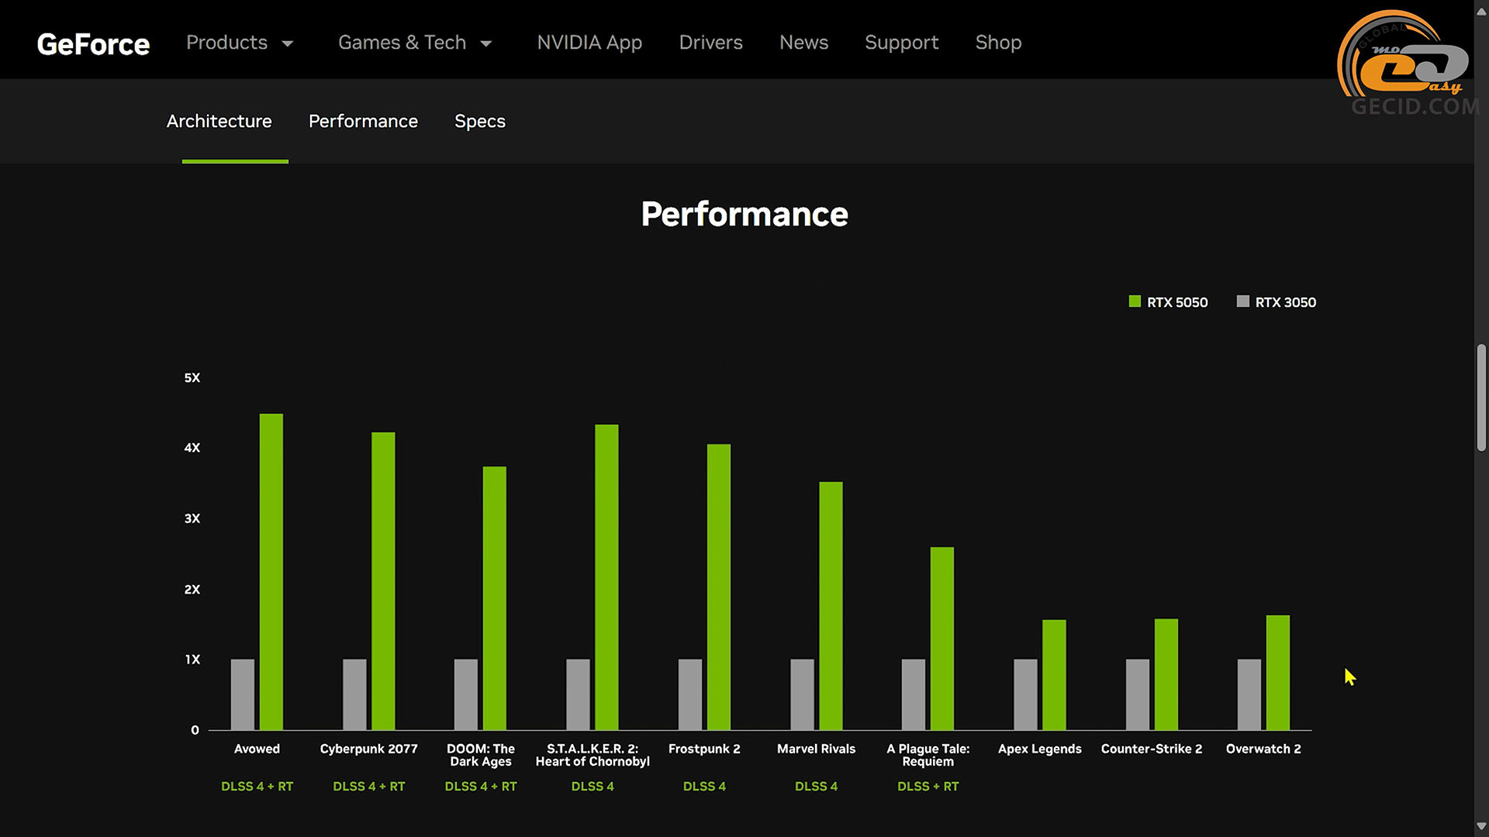Screen dimensions: 1489x837
Task: Click DLSS 4 + RT under Avowed
Action: 257,786
